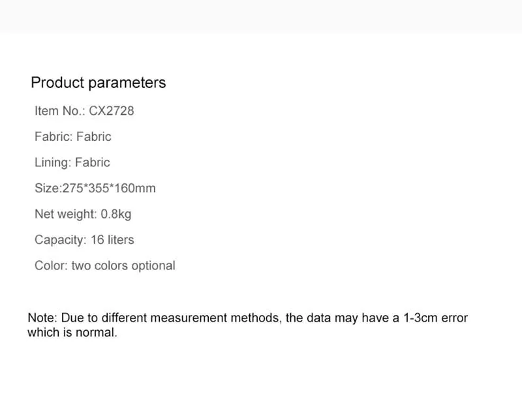Click the '0.8kg' weight value
This screenshot has width=522, height=394.
point(116,215)
